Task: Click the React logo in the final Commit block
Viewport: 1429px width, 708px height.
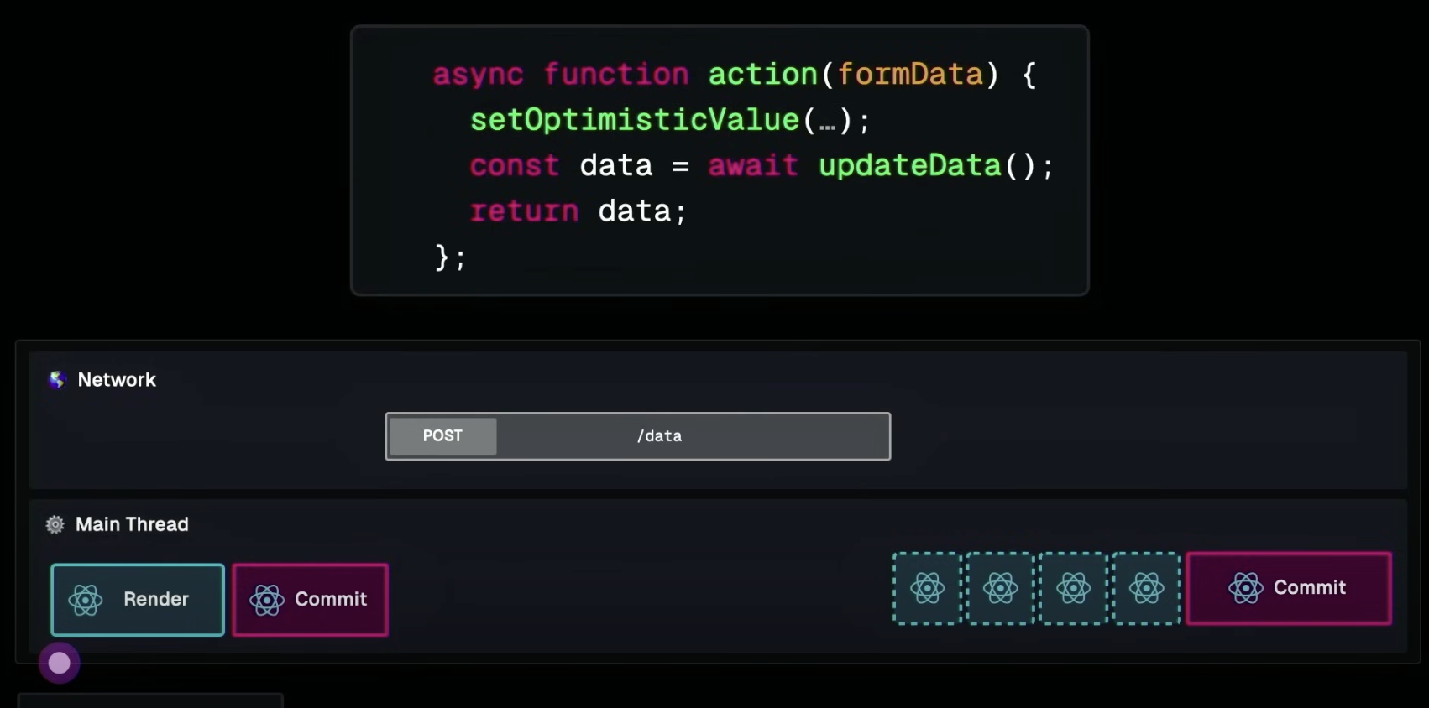Action: [x=1246, y=588]
